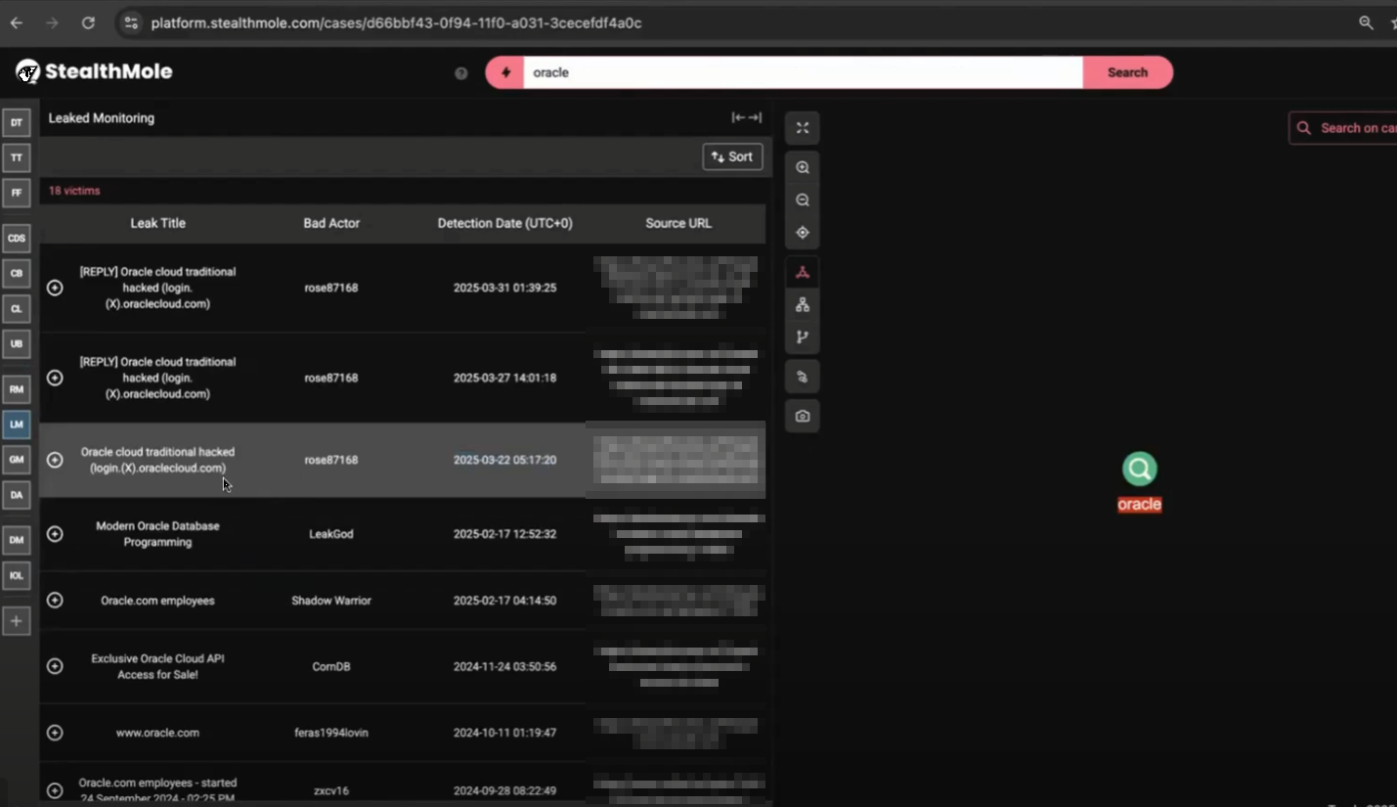Screen dimensions: 1397x807
Task: Expand Exclusive Oracle Cloud API Access row
Action: pyautogui.click(x=55, y=666)
